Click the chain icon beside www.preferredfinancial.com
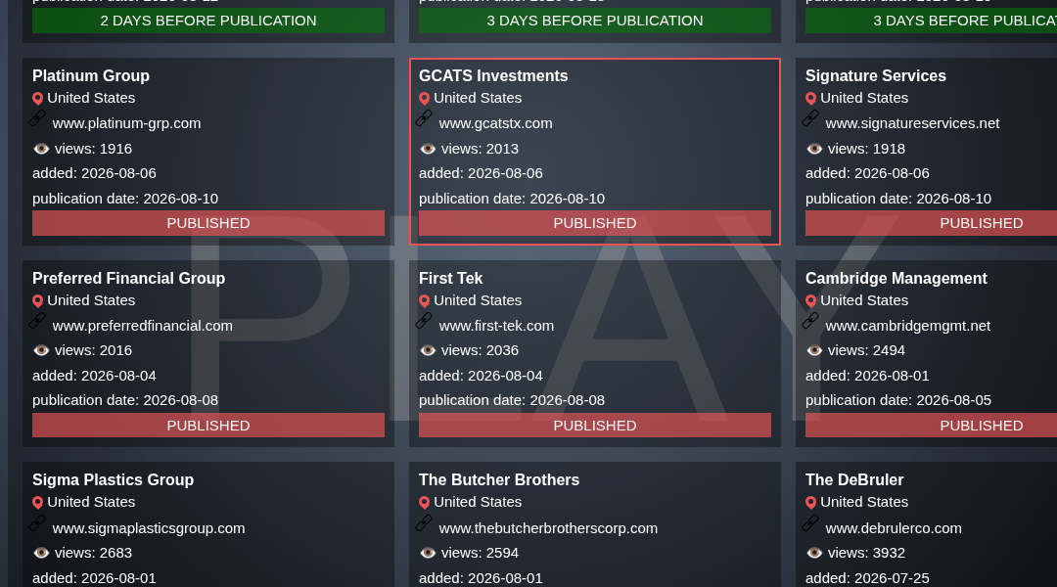Image resolution: width=1057 pixels, height=587 pixels. pos(37,321)
